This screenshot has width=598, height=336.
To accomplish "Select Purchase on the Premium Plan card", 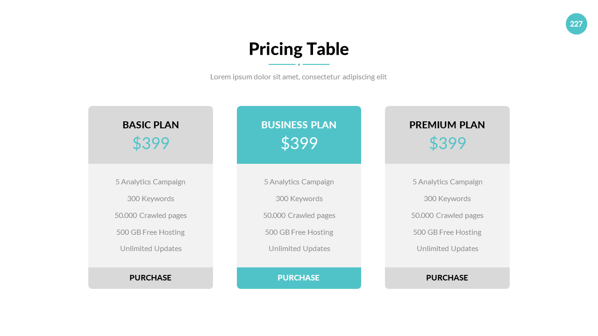I will point(447,278).
